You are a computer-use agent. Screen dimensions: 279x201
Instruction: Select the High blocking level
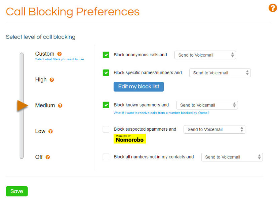pos(42,80)
